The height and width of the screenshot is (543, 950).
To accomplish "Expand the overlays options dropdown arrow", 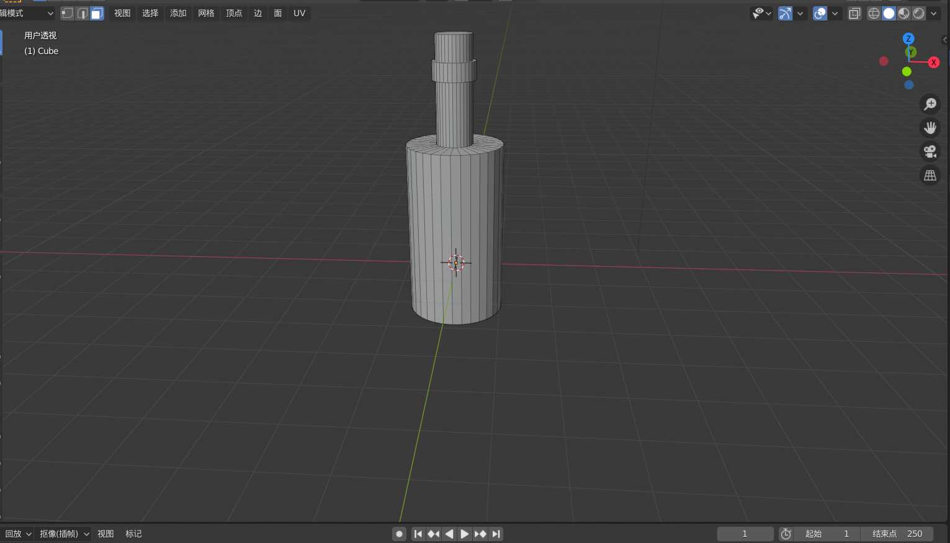I will coord(835,13).
